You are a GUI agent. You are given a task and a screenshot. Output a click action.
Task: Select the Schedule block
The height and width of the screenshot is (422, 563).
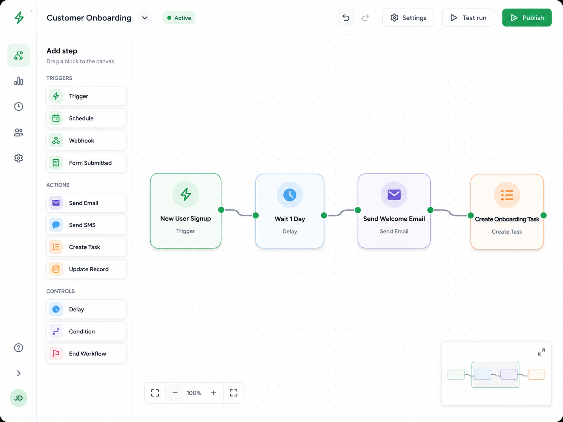pyautogui.click(x=86, y=118)
